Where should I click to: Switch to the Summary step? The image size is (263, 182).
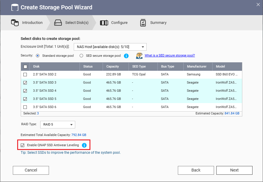[158, 22]
